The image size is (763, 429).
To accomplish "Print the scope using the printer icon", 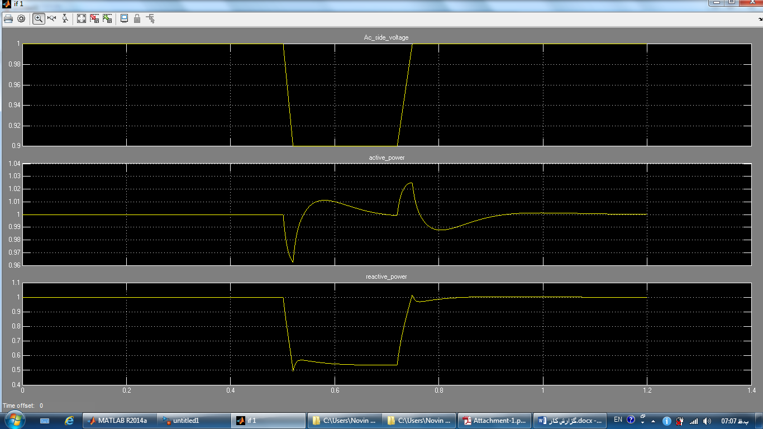I will [x=8, y=18].
